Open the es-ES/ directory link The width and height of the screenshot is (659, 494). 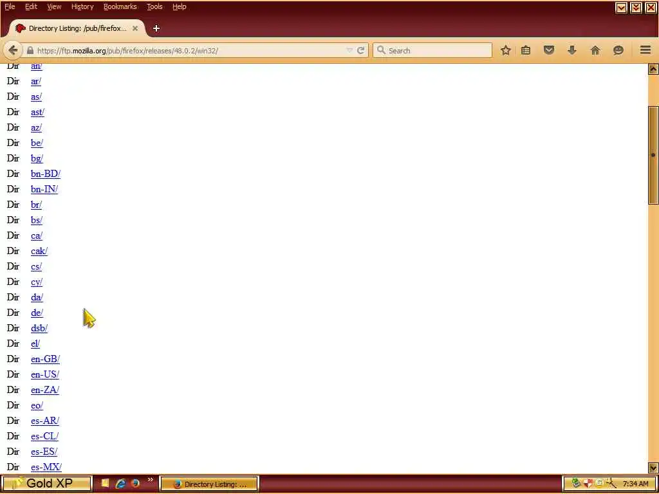(44, 452)
